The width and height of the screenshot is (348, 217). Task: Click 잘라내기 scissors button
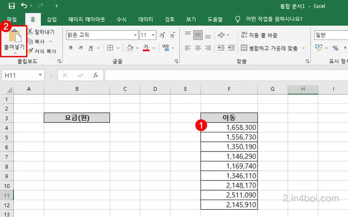click(x=41, y=32)
